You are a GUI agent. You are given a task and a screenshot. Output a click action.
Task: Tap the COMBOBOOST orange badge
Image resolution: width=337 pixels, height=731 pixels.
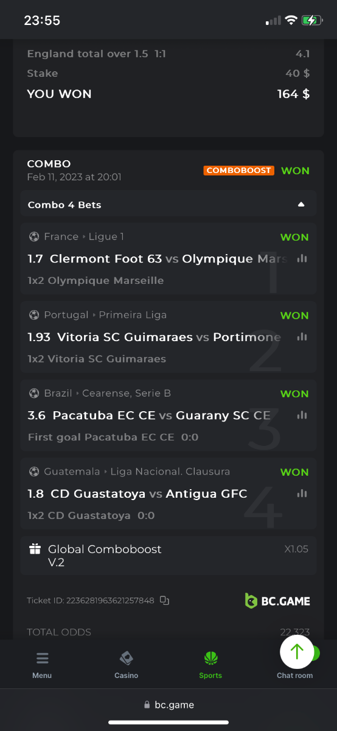coord(238,171)
